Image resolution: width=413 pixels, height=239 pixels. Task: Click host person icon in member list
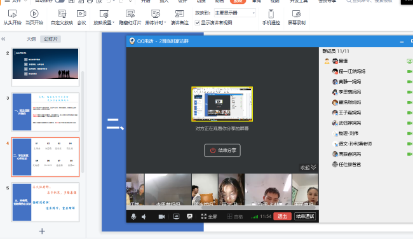coord(327,61)
